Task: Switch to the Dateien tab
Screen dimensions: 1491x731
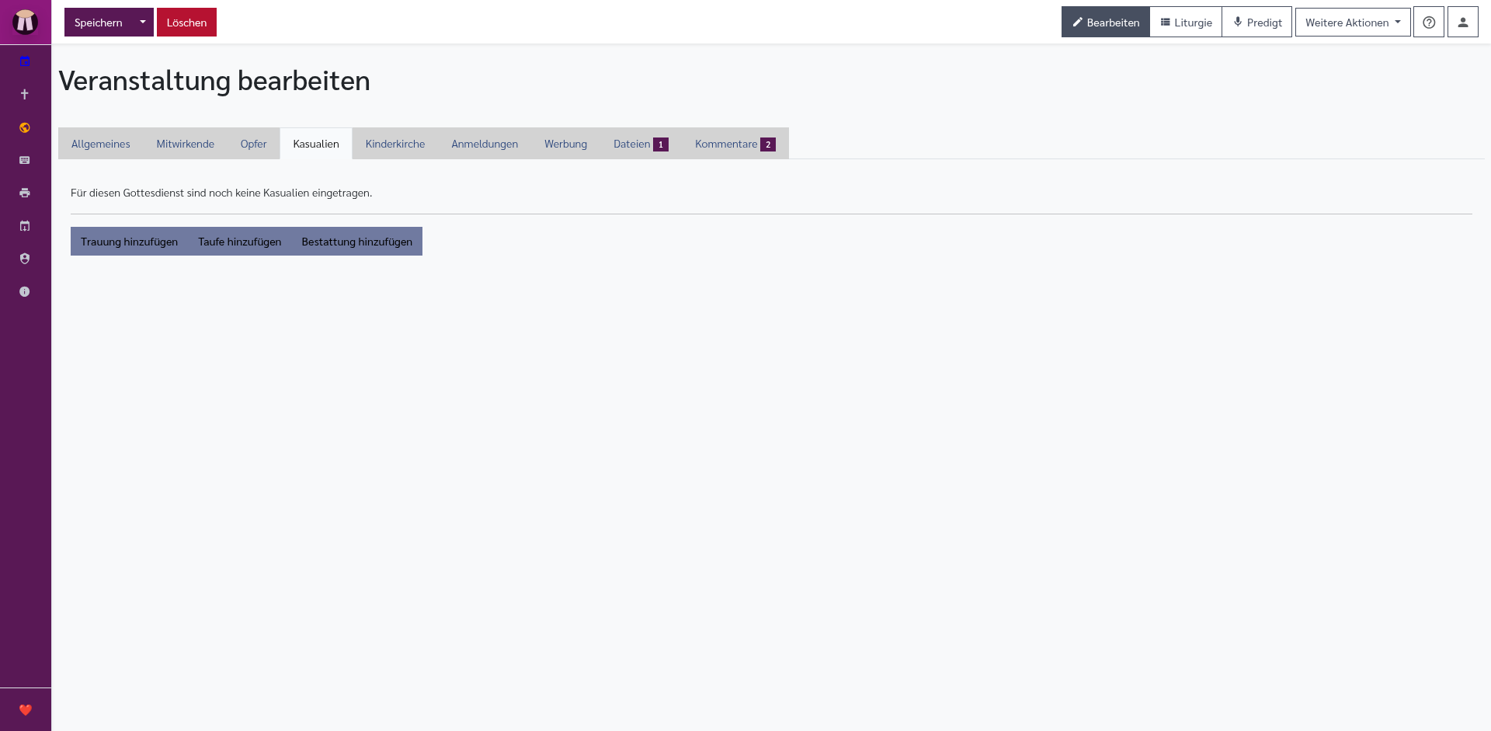Action: [x=641, y=144]
